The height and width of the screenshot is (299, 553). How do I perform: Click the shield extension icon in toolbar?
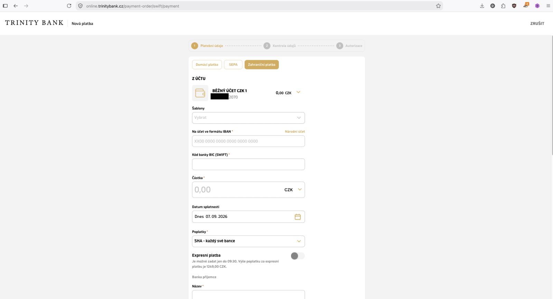pos(514,6)
